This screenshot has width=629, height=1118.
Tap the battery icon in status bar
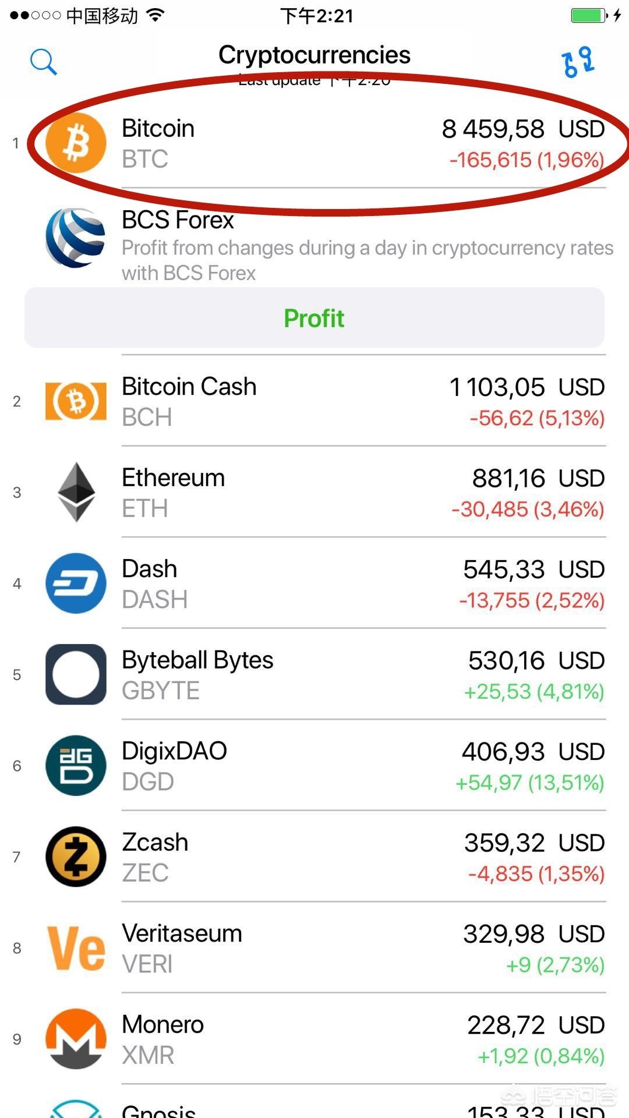click(x=588, y=16)
